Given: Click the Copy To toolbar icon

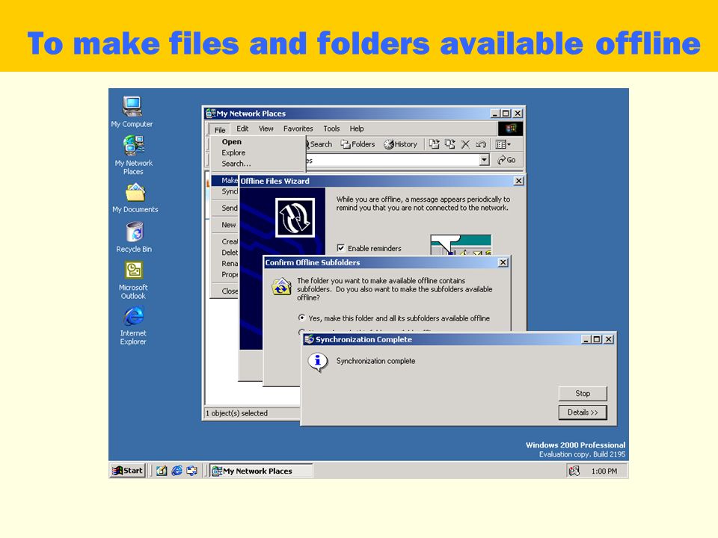Looking at the screenshot, I should click(x=450, y=144).
